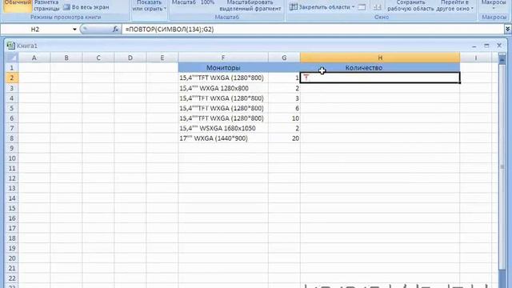Click the split window icon beside Закрепить области

(x=362, y=7)
